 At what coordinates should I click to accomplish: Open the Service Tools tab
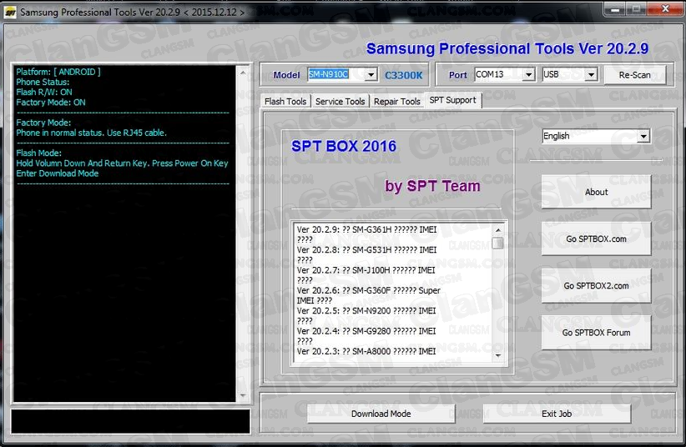pos(340,102)
